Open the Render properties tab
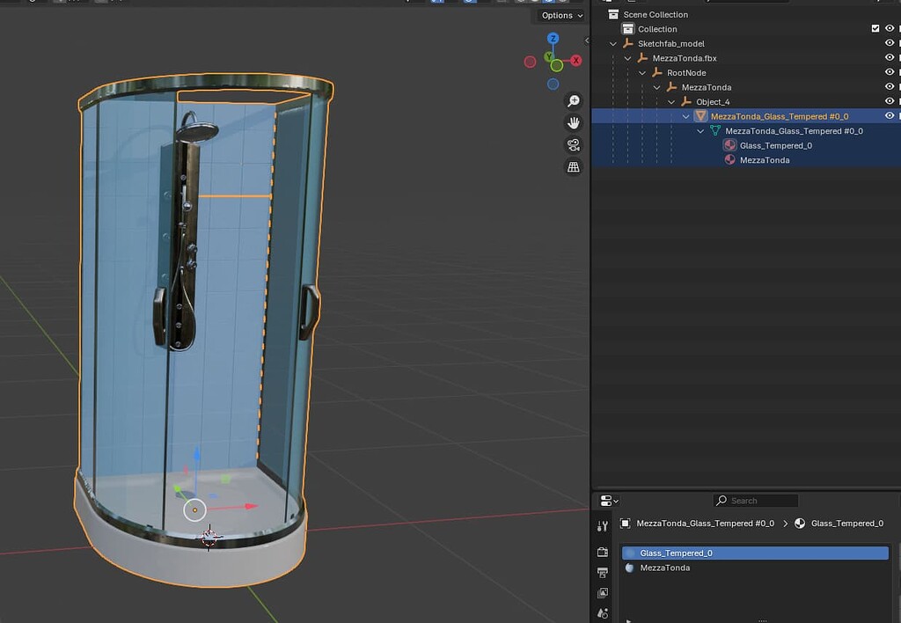This screenshot has width=901, height=623. pos(603,550)
